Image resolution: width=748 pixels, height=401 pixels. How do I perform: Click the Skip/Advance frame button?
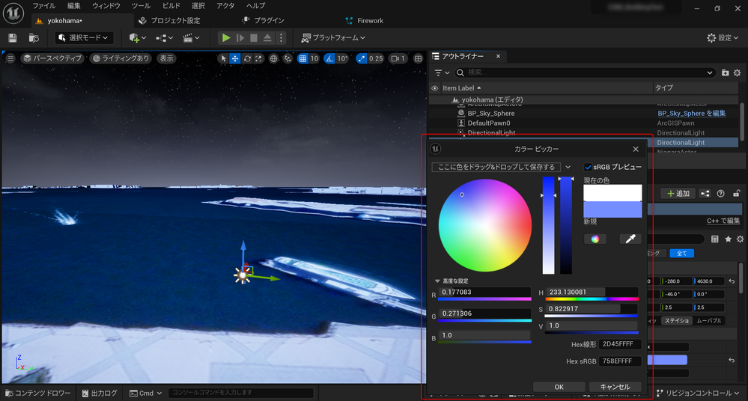coord(240,37)
